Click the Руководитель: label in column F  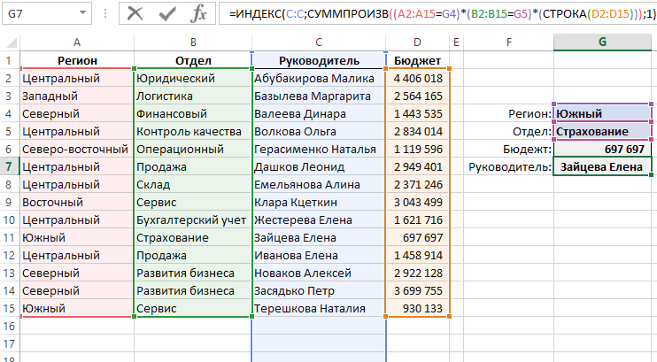pyautogui.click(x=510, y=166)
